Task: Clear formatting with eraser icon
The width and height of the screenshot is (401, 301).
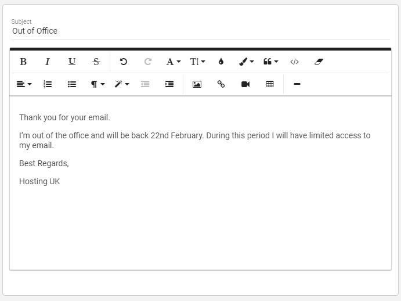Action: tap(319, 62)
